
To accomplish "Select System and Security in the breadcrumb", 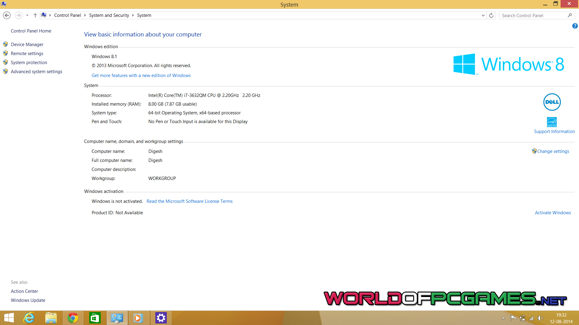I will click(x=109, y=15).
